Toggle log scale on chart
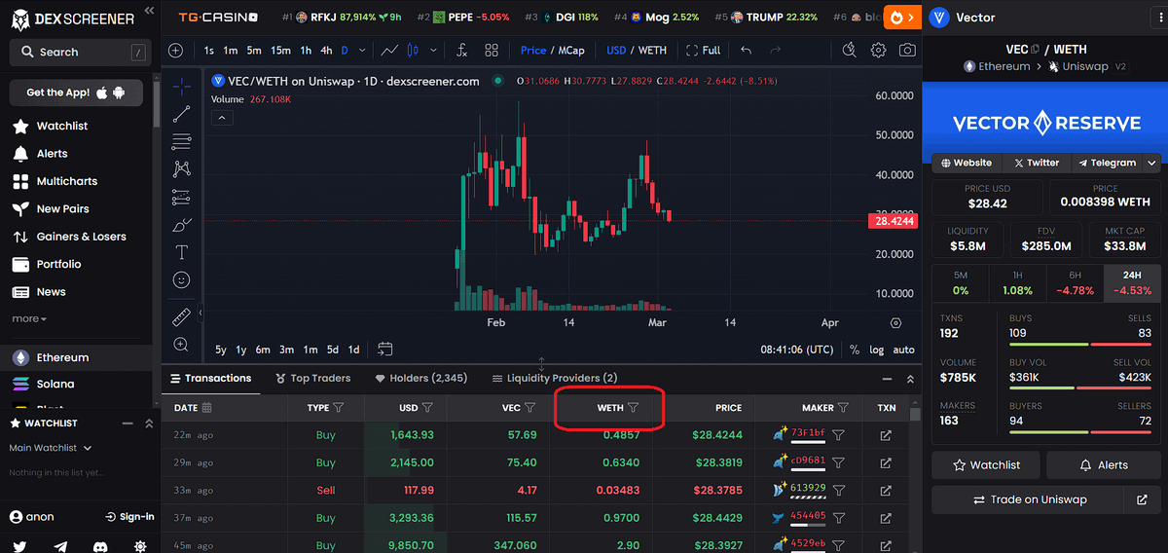Screen dimensions: 1168x553 [876, 350]
